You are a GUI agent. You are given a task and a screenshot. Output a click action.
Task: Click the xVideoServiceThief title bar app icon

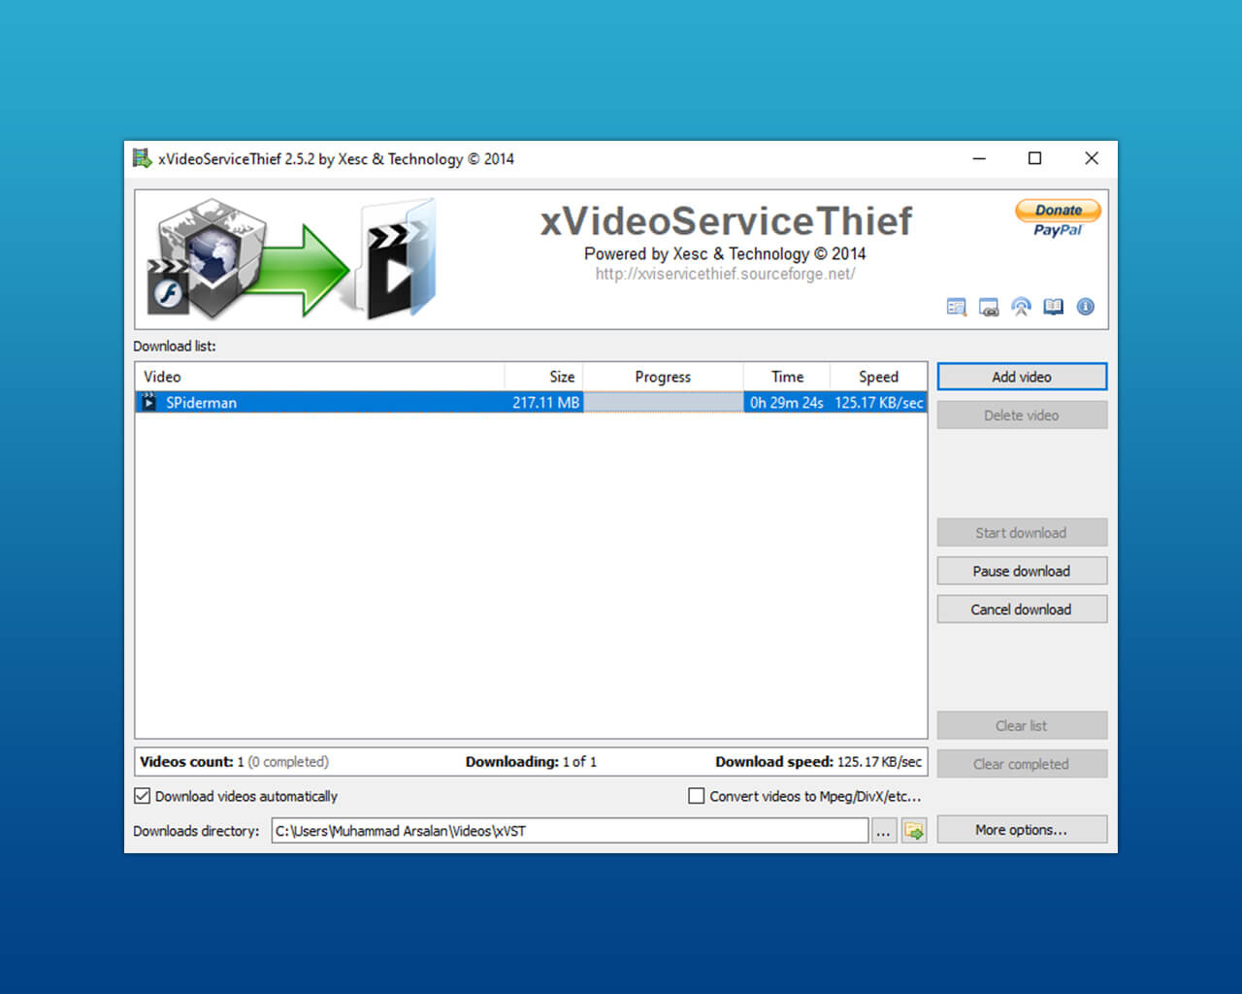(x=143, y=158)
